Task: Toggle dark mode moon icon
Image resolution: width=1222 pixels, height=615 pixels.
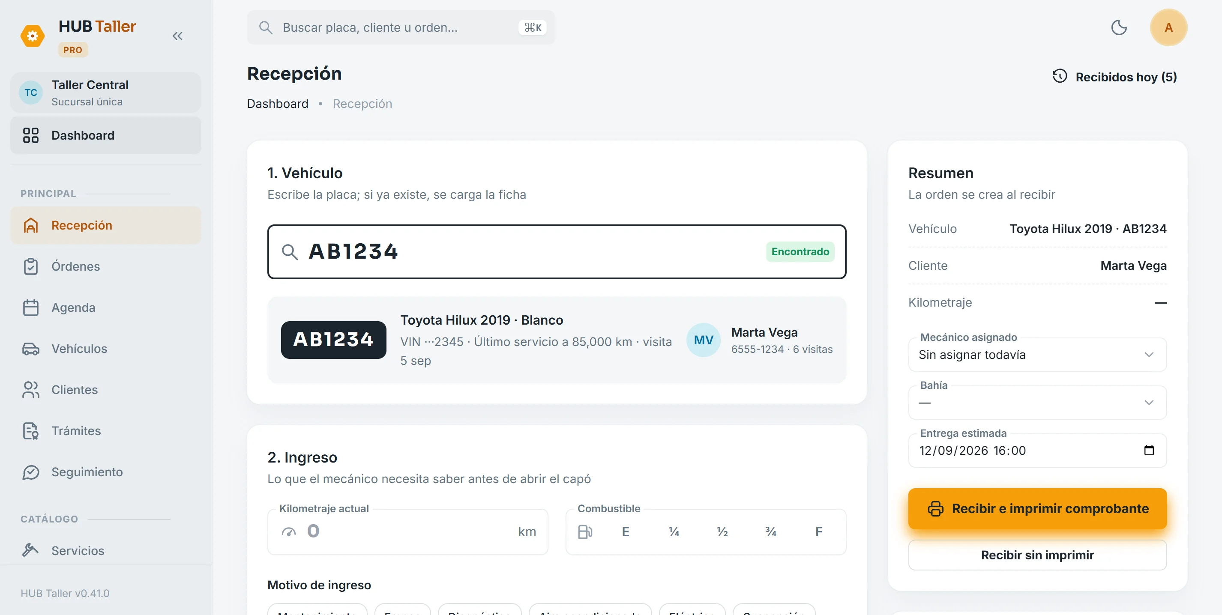Action: tap(1119, 27)
